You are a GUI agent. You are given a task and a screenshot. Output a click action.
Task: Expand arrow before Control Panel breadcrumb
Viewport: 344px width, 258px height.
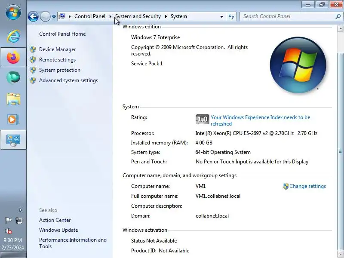click(70, 16)
